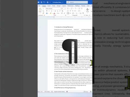The height and width of the screenshot is (97, 130).
Task: Click the accessibility icon in status bar
Action: (67, 92)
